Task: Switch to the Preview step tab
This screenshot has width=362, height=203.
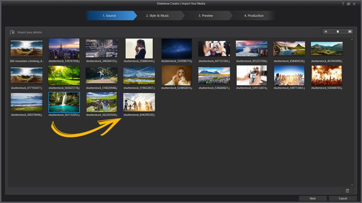Action: (206, 16)
